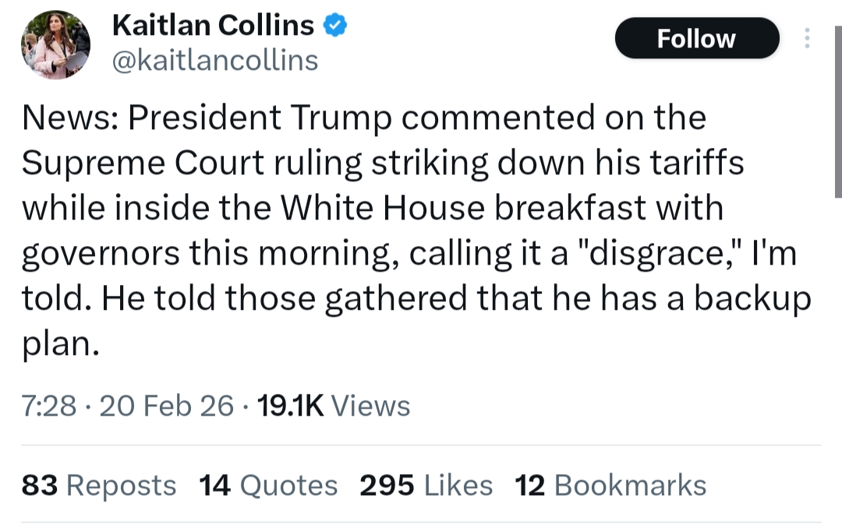Open Kaitlan Collins' profile picture
This screenshot has width=842, height=524.
click(x=55, y=44)
